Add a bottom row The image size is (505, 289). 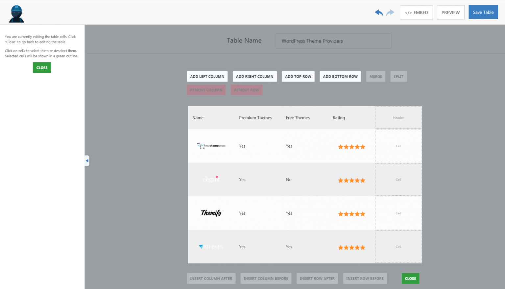click(x=340, y=77)
